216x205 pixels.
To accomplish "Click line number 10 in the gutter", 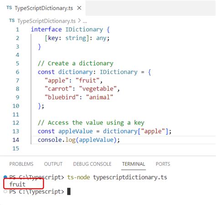I will pyautogui.click(x=16, y=106).
